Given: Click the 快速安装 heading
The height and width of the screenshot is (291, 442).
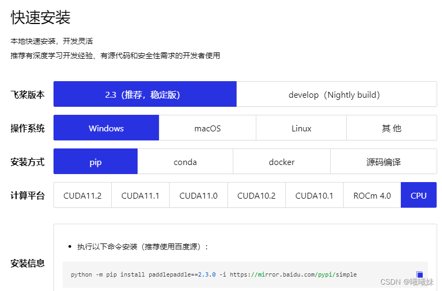Looking at the screenshot, I should click(x=41, y=18).
